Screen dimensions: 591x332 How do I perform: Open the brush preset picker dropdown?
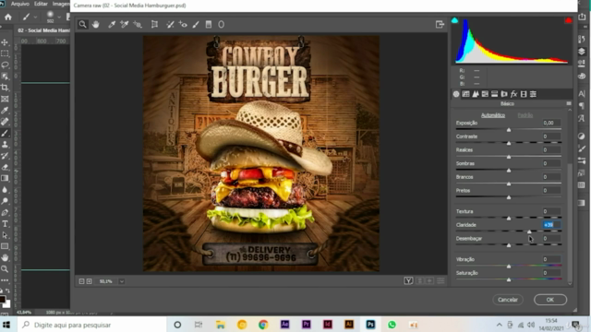pyautogui.click(x=59, y=17)
